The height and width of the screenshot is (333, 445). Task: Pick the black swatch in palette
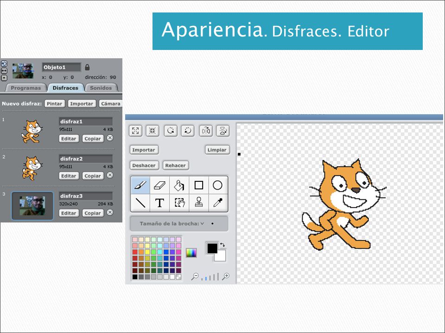[x=135, y=277]
